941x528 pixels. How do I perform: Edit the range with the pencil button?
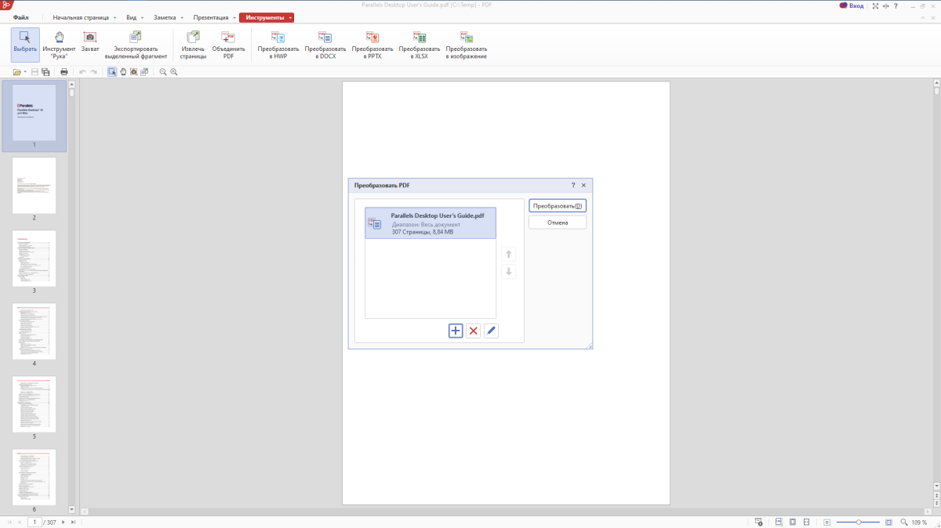(491, 331)
